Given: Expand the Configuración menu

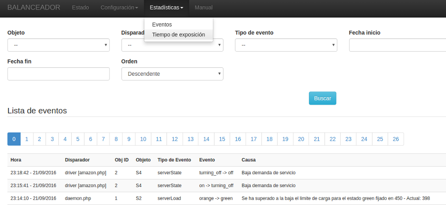Looking at the screenshot, I should click(119, 8).
